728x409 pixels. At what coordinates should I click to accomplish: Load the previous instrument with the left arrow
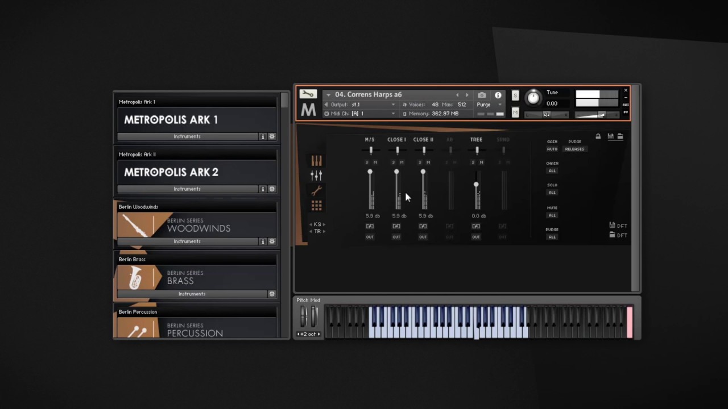point(457,95)
